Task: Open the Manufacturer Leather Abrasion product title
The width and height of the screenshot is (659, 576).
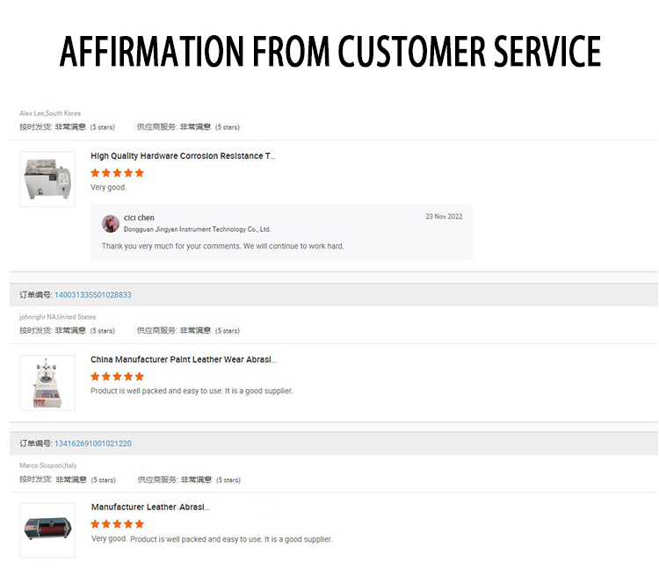Action: pos(150,508)
